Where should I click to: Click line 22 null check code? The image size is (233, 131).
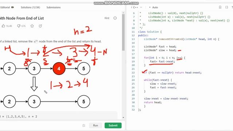(x=173, y=73)
